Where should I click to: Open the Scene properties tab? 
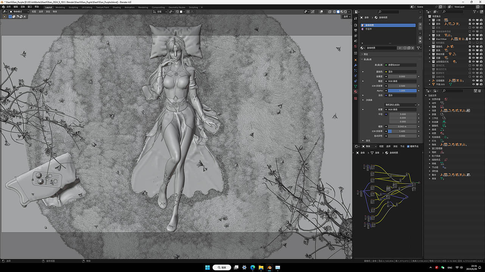355,41
